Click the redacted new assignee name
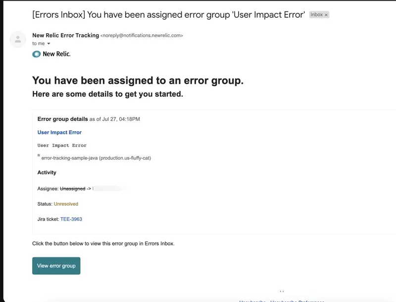 click(x=109, y=189)
